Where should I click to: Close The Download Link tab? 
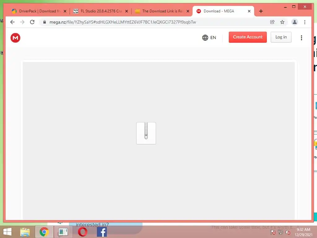[x=188, y=11]
